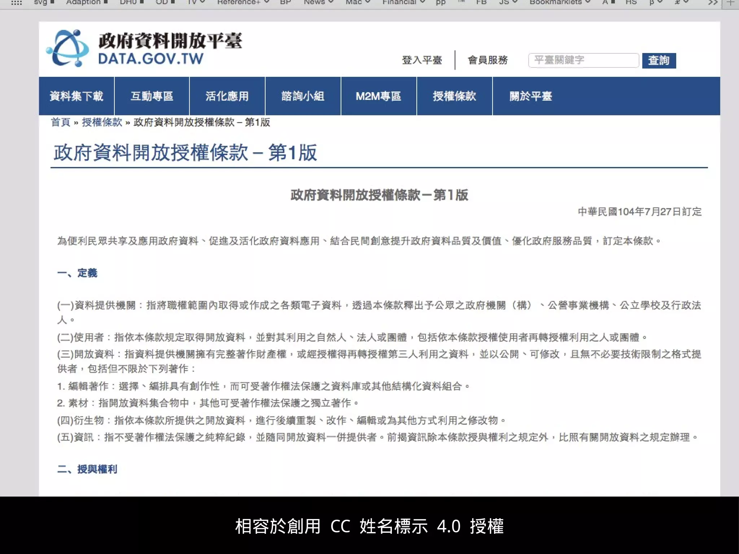
Task: Click definition (五)資訊
Action: coord(378,437)
